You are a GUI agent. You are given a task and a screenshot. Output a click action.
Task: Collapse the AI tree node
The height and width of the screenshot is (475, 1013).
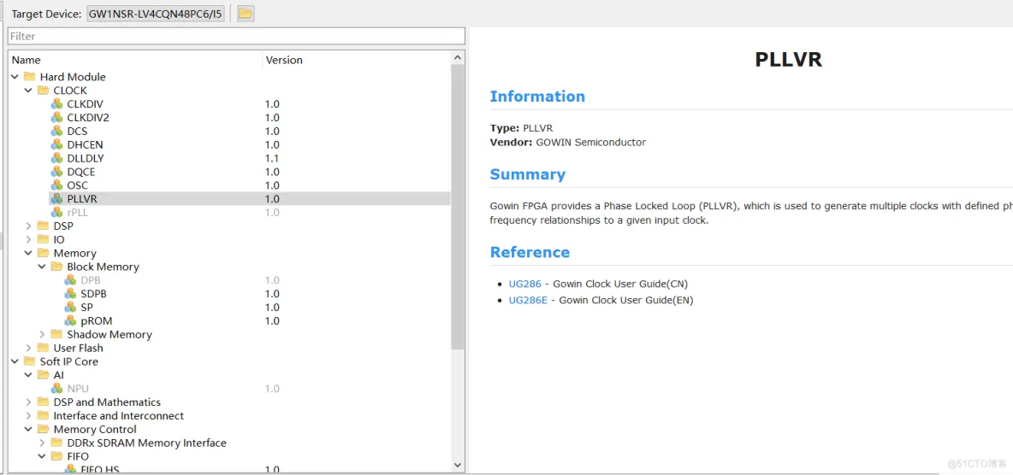28,375
